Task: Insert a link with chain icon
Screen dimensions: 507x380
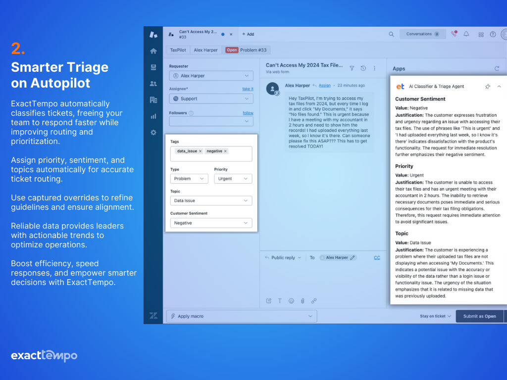Action: click(x=313, y=301)
